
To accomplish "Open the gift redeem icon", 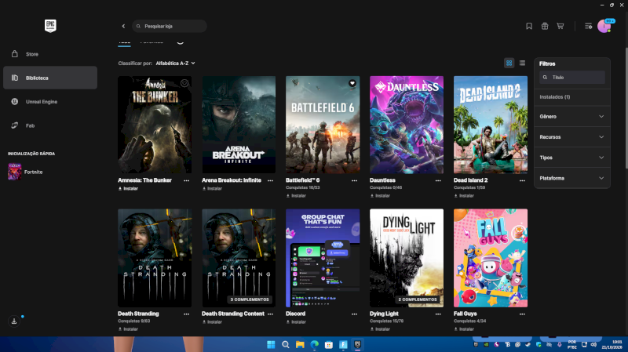I will 545,26.
